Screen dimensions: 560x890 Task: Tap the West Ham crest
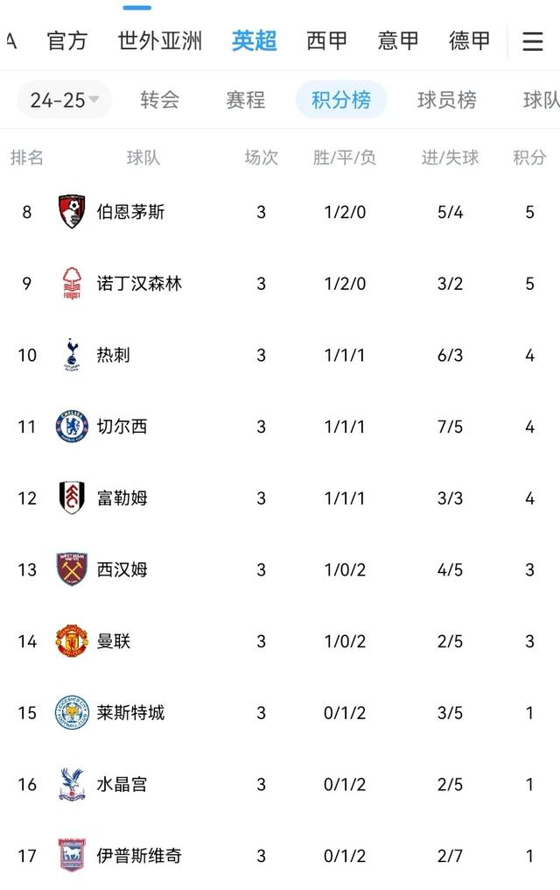72,569
